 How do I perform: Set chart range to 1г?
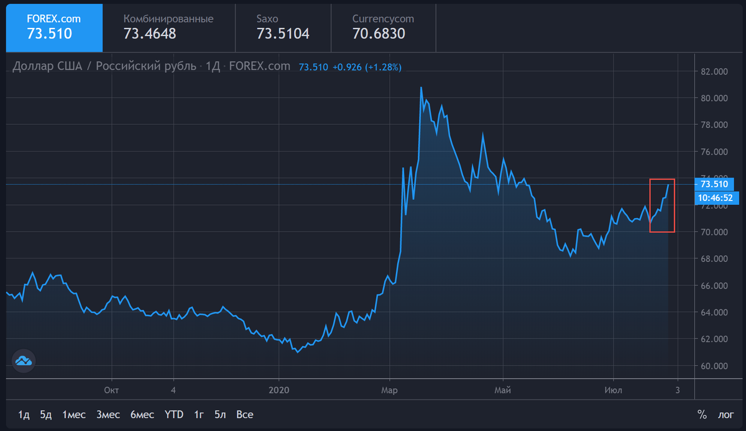click(x=200, y=414)
